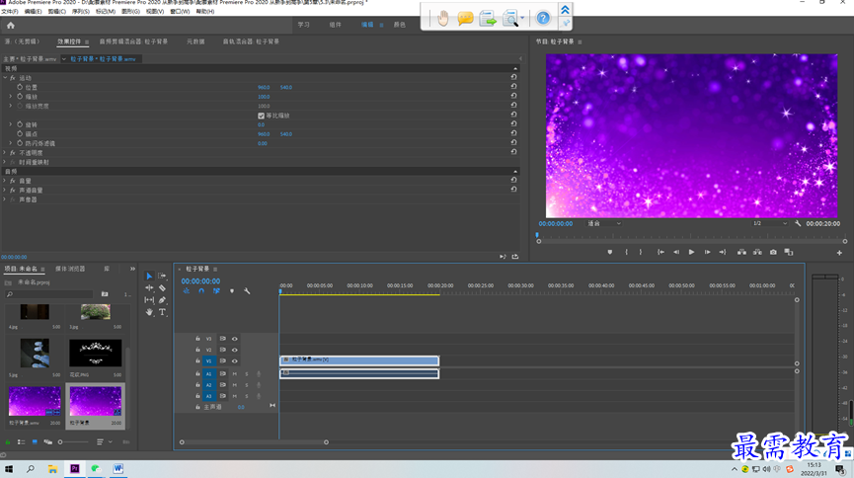Open the playback resolution 1/2 dropdown
The width and height of the screenshot is (854, 478).
click(769, 223)
